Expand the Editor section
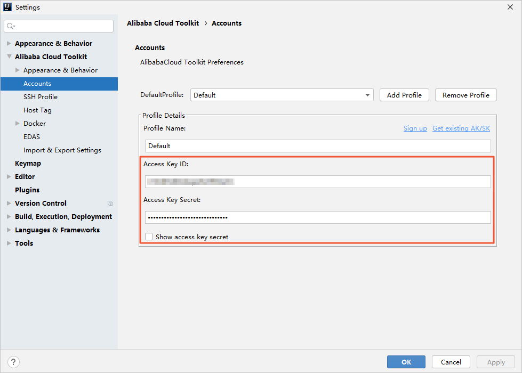This screenshot has height=373, width=522. (x=9, y=177)
